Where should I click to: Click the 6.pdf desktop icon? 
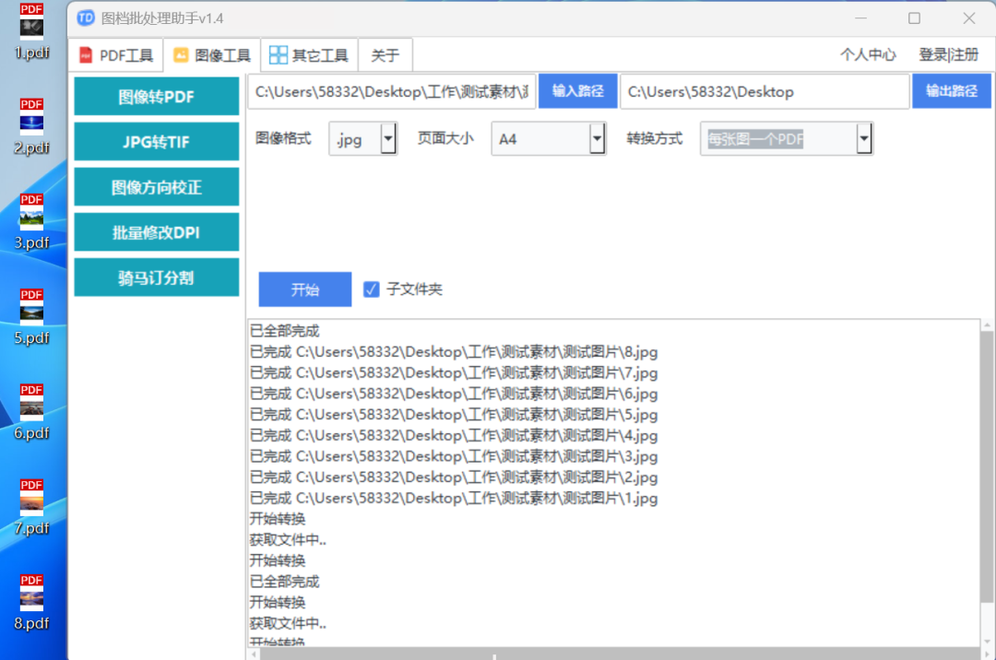31,413
